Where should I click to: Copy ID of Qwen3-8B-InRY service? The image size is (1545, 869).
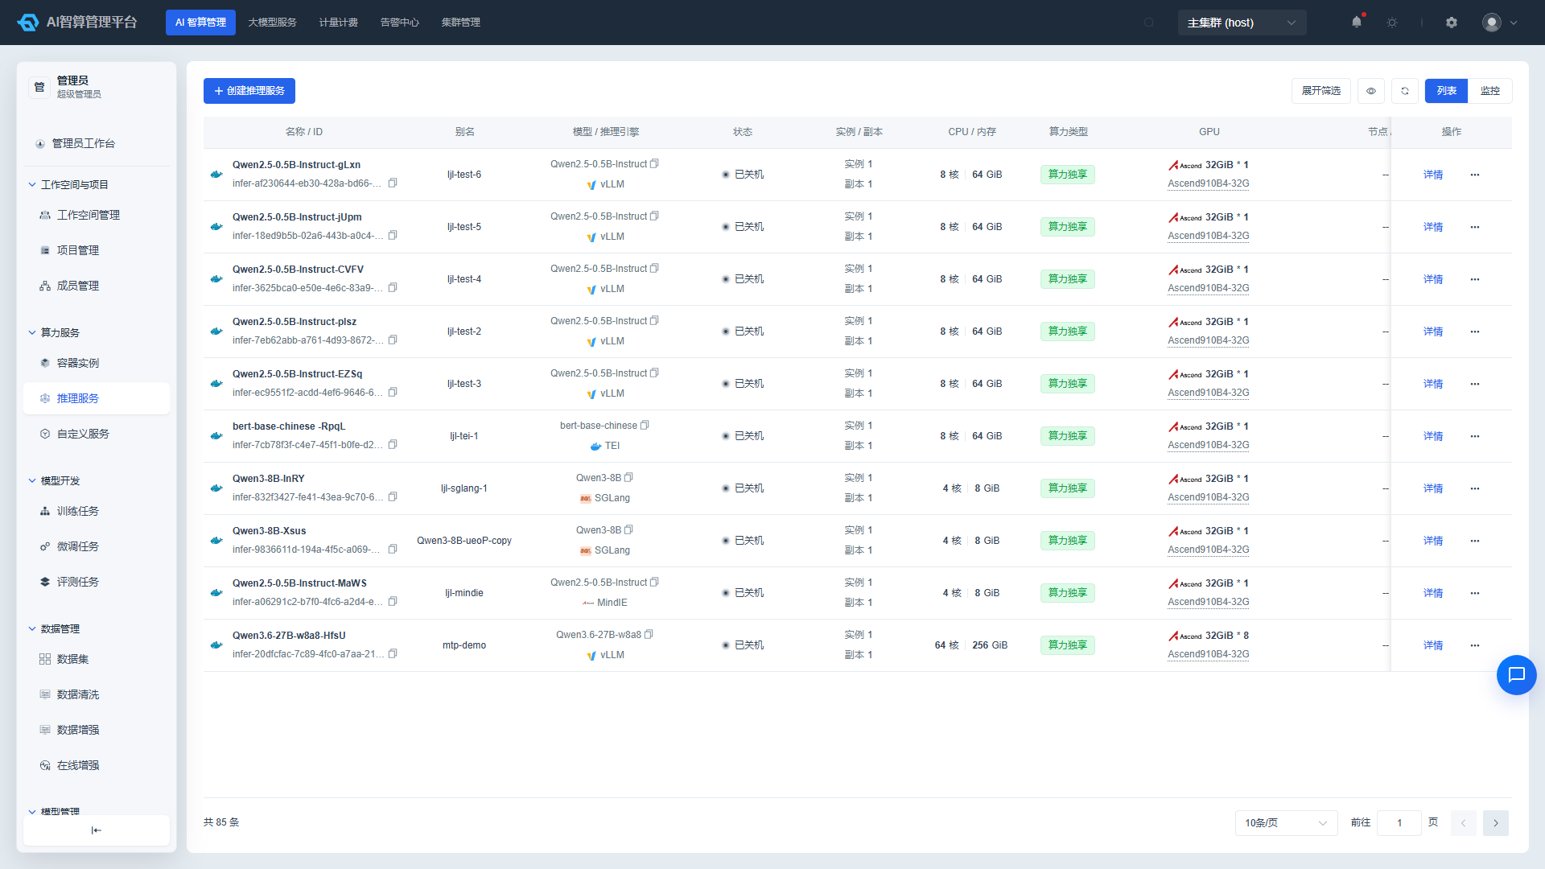point(393,497)
